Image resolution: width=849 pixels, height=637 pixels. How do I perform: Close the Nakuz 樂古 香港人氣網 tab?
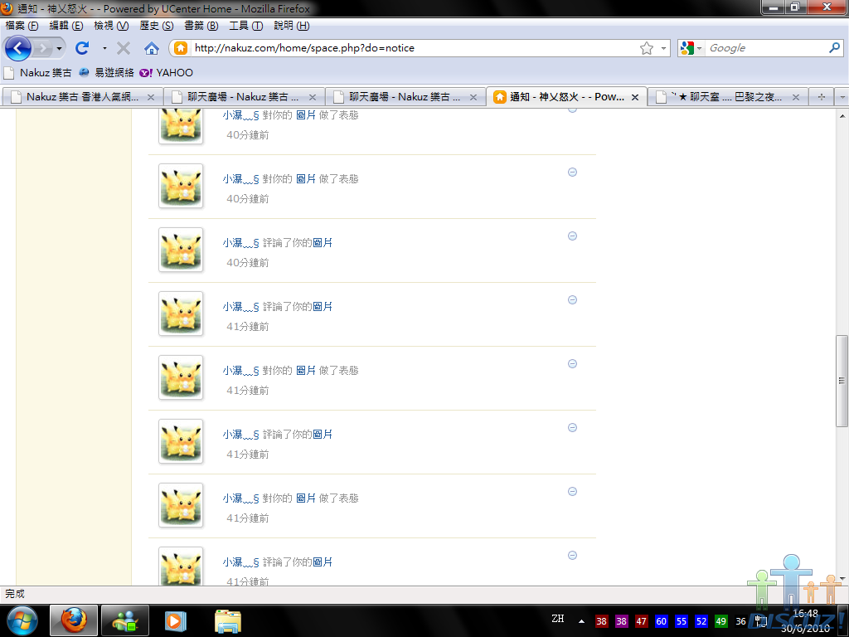[x=151, y=97]
